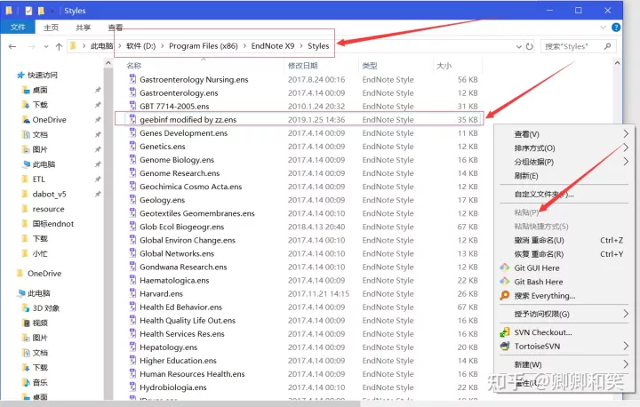Choose 粘贴(P) in the context menu
The width and height of the screenshot is (640, 407).
526,212
